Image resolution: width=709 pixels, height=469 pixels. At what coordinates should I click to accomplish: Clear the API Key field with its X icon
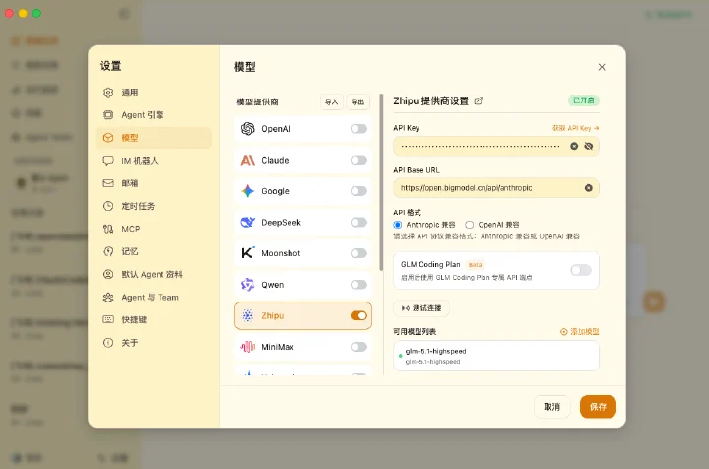pos(574,146)
